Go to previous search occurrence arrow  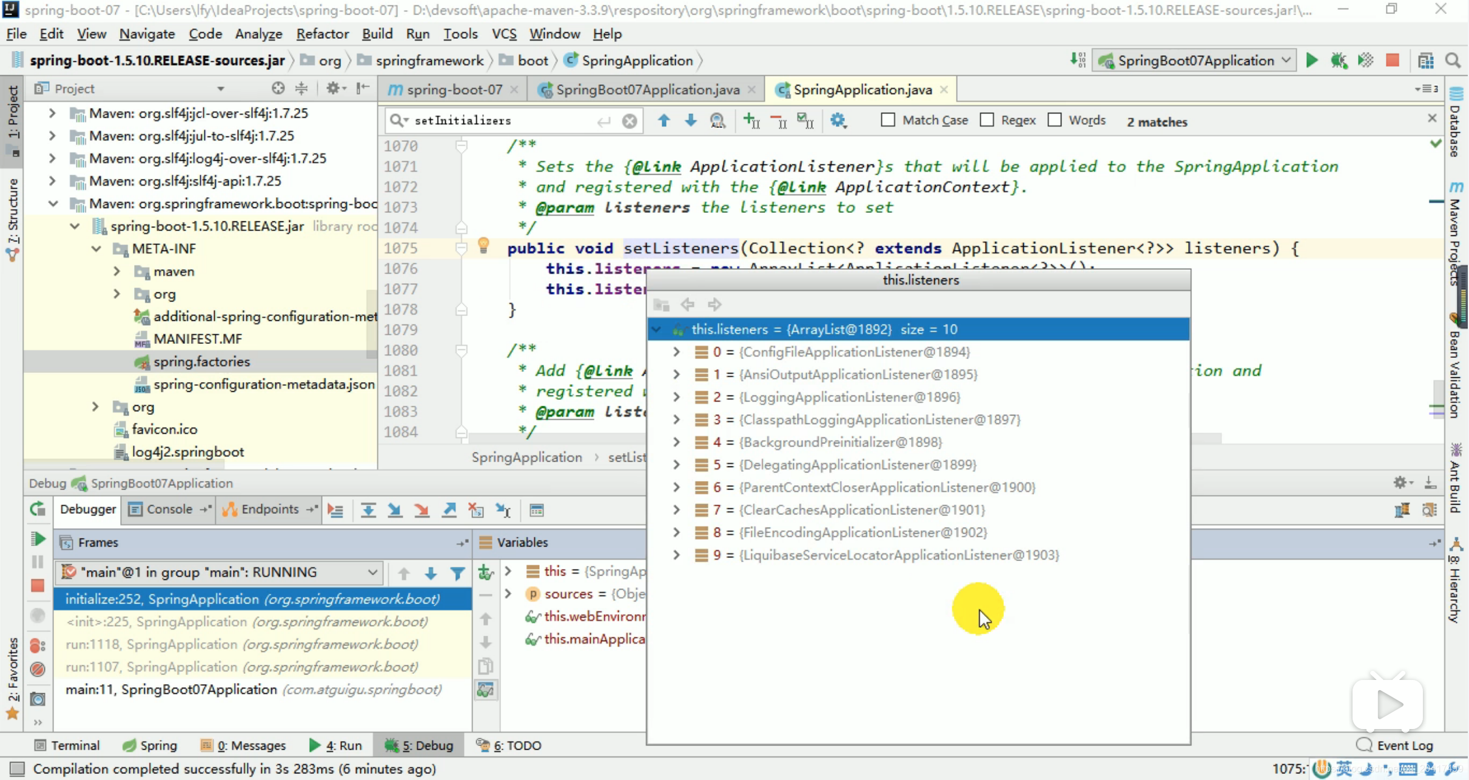click(x=664, y=121)
